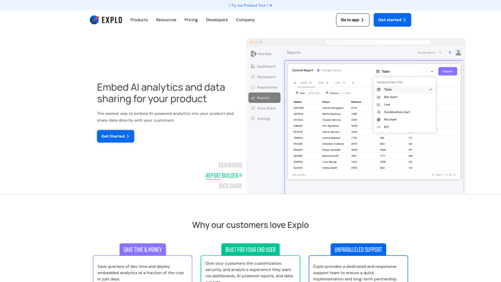The width and height of the screenshot is (501, 282).
Task: Switch to the Dashboard showcase tab
Action: click(230, 165)
